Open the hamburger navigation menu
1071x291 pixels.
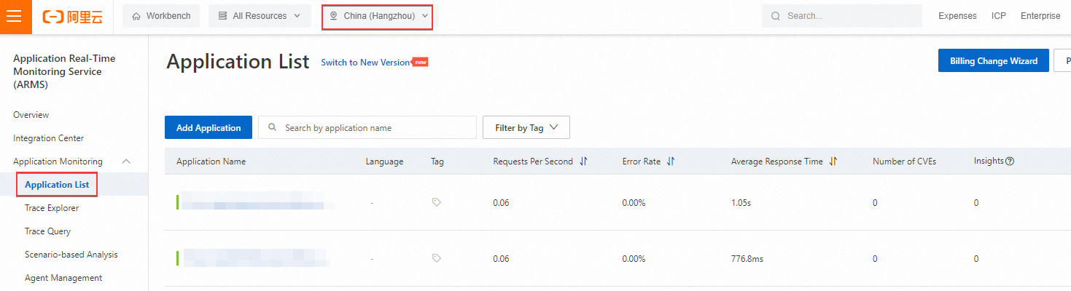point(15,17)
